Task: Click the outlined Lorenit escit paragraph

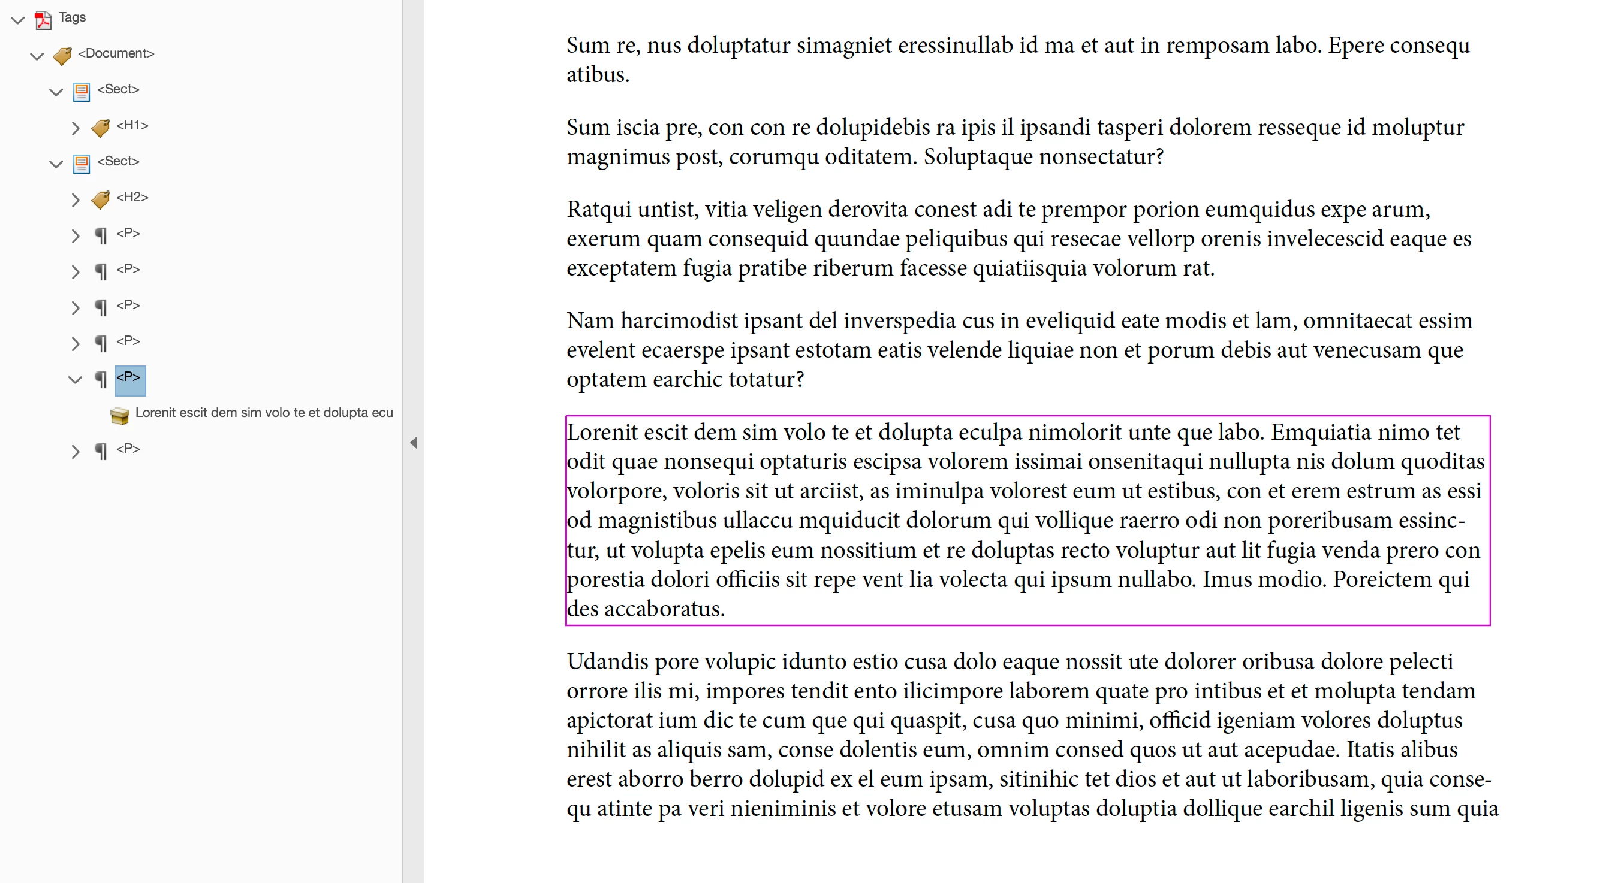Action: (x=1027, y=519)
